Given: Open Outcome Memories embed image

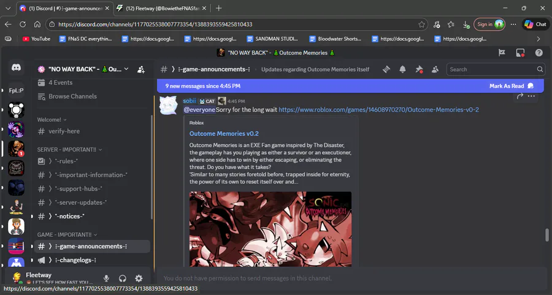Looking at the screenshot, I should point(270,229).
